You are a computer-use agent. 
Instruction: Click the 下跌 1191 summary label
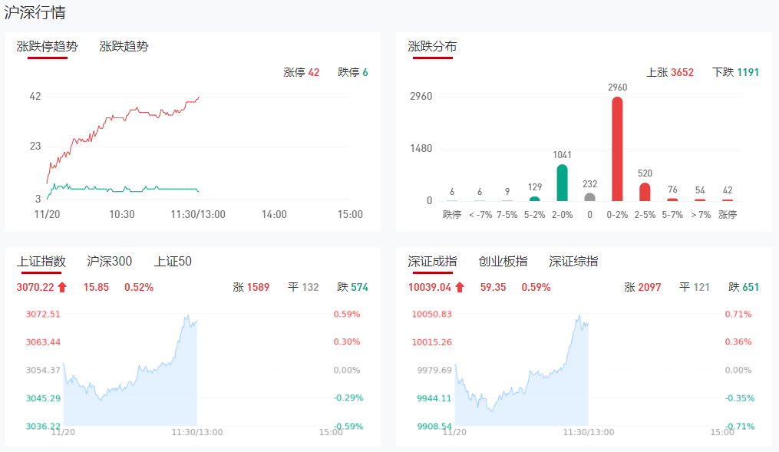pyautogui.click(x=735, y=72)
